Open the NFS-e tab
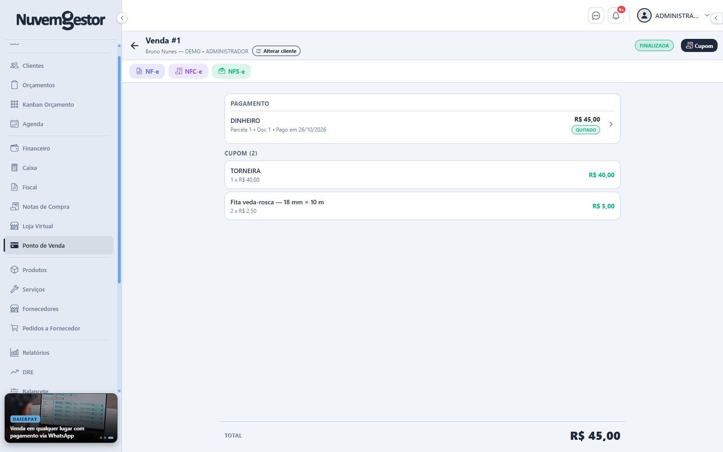This screenshot has height=452, width=723. coord(231,71)
